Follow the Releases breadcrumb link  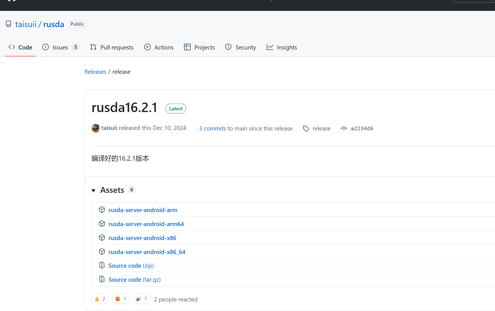click(95, 72)
